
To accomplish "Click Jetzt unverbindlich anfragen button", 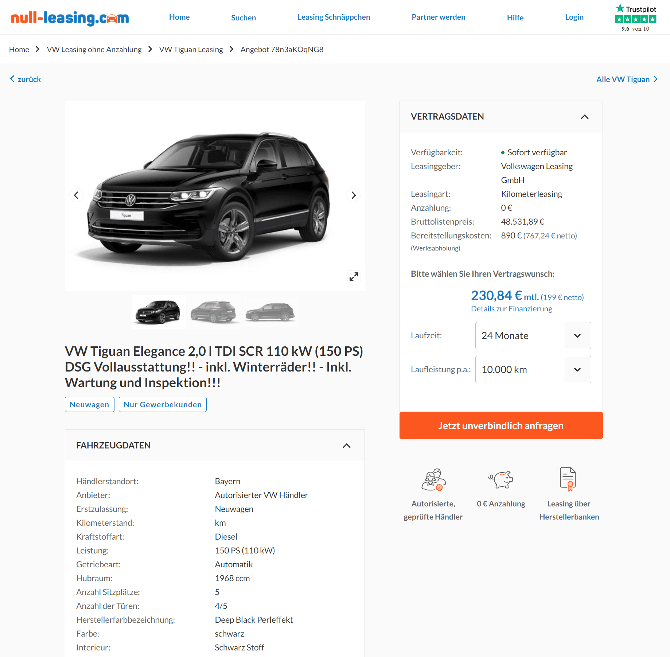I will pyautogui.click(x=501, y=425).
